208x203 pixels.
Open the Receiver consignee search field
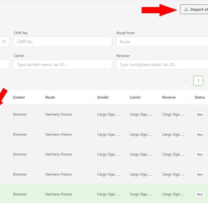click(x=163, y=64)
